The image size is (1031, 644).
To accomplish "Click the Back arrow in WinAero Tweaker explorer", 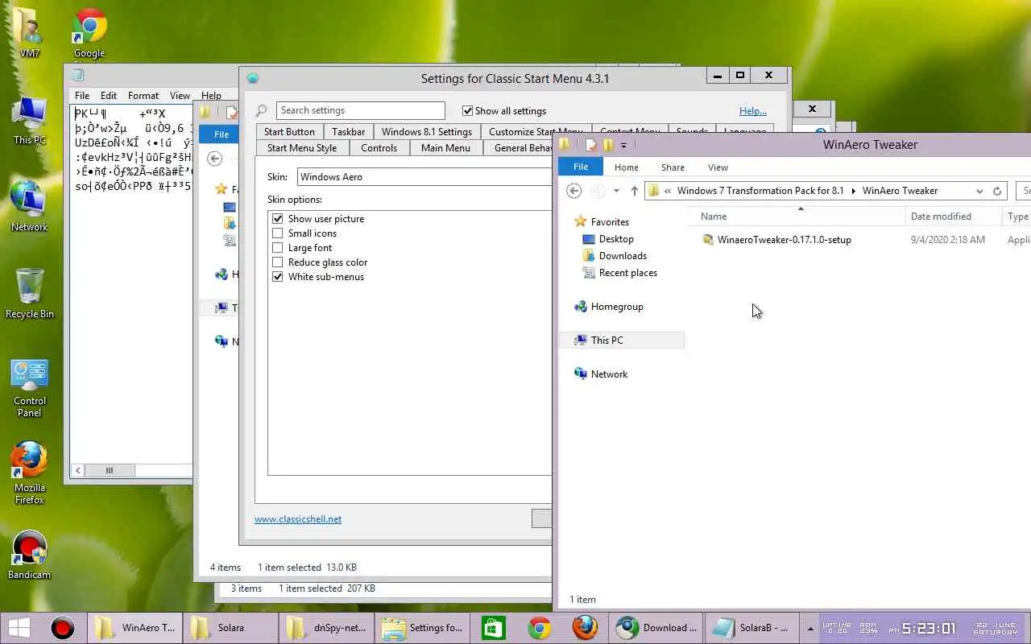I will (x=573, y=191).
